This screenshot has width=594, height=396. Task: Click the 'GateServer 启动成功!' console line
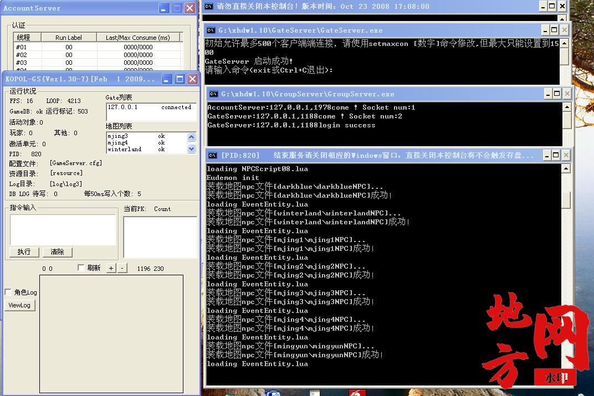pos(249,61)
